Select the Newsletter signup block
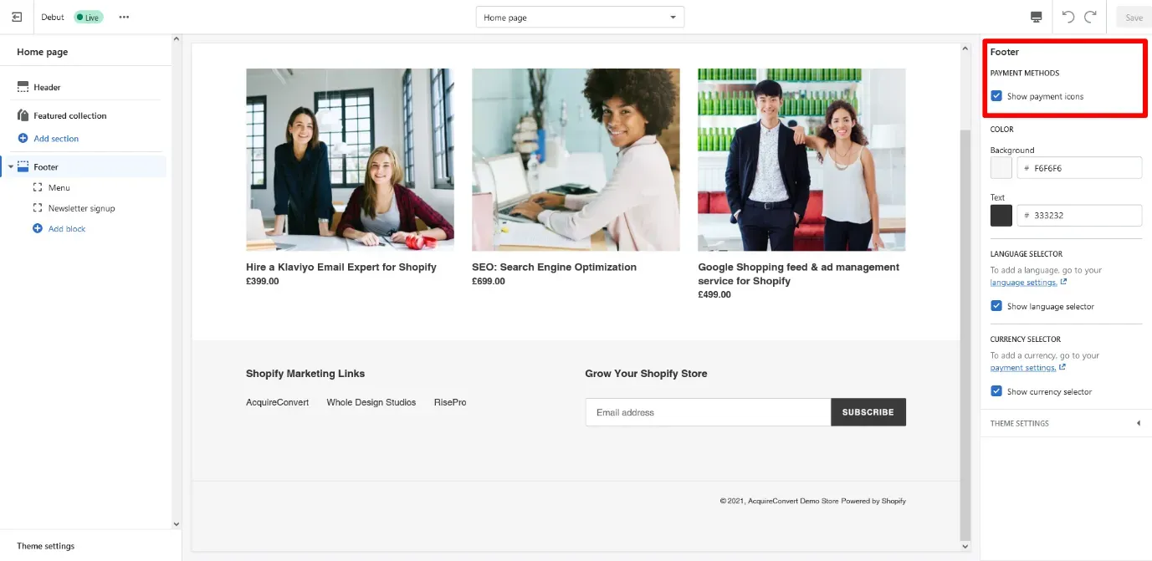Viewport: 1152px width, 561px height. (x=81, y=208)
